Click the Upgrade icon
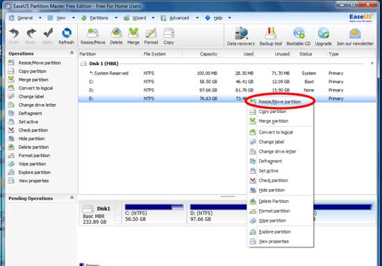This screenshot has height=266, width=382. [323, 37]
